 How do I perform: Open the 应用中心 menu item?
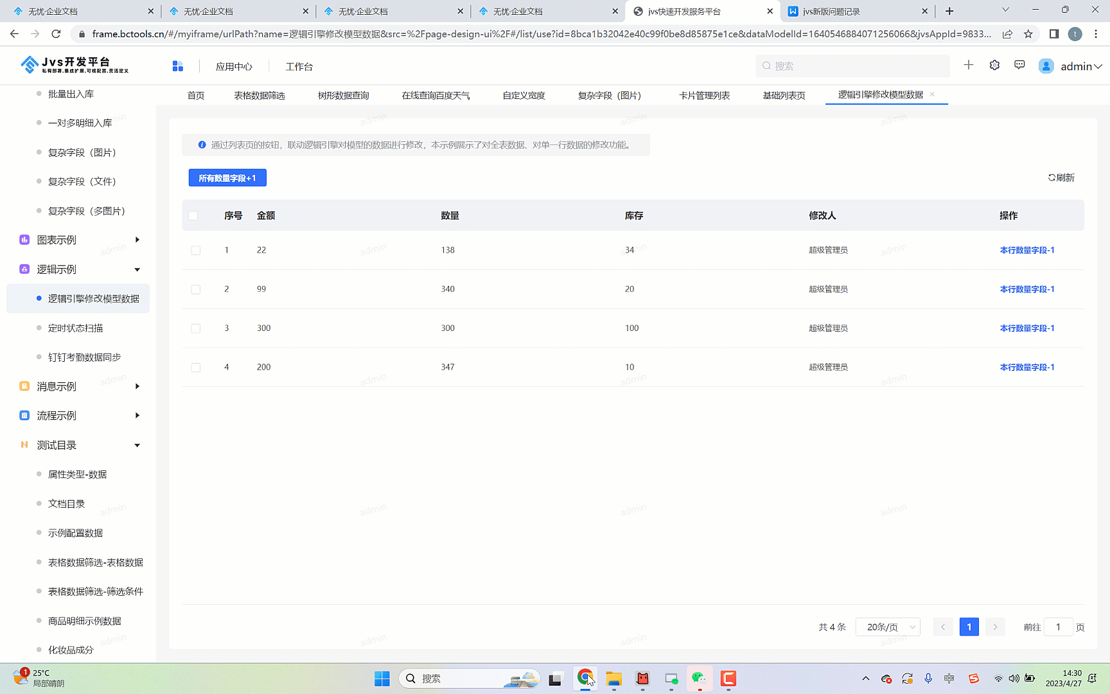pyautogui.click(x=234, y=66)
